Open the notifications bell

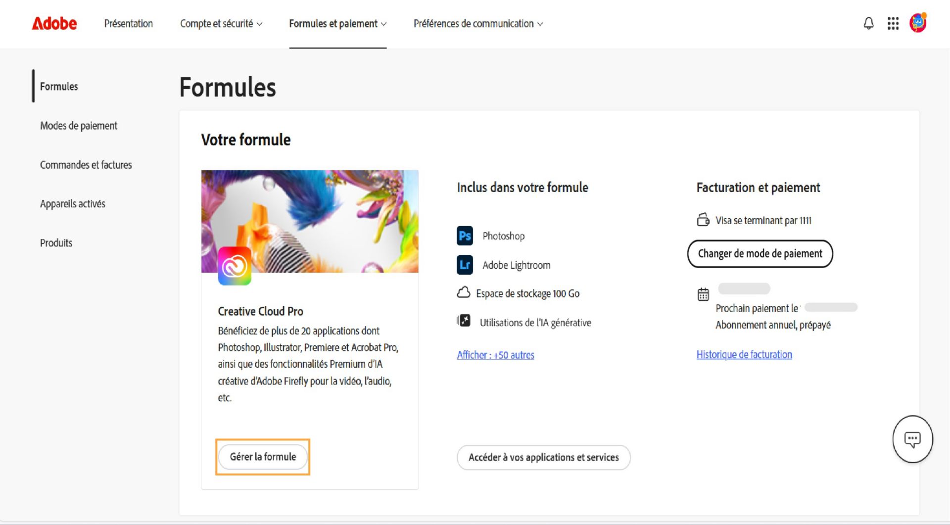pos(868,23)
